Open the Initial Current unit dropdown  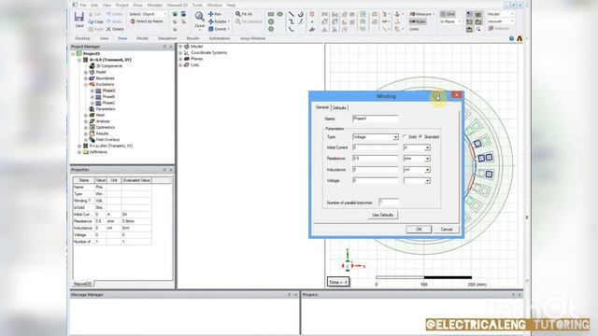click(x=428, y=147)
